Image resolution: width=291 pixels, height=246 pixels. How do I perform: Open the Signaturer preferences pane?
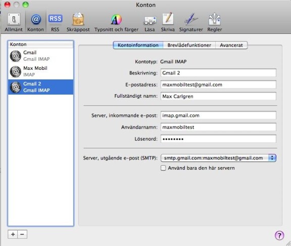point(191,22)
